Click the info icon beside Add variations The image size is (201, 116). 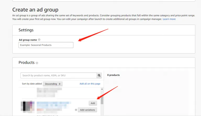[76, 110]
